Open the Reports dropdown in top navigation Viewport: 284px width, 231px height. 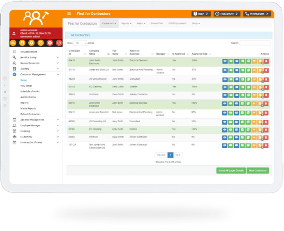(126, 23)
